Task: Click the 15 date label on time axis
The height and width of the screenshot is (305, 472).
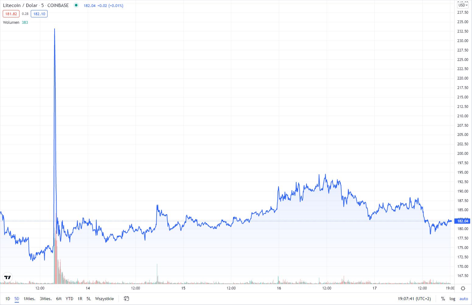Action: (183, 288)
